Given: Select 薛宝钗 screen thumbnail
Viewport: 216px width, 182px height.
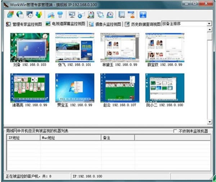Looking at the screenshot, I should click(x=165, y=47).
